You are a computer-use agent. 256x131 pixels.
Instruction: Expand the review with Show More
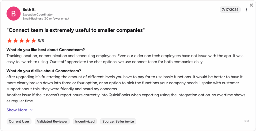(17, 110)
